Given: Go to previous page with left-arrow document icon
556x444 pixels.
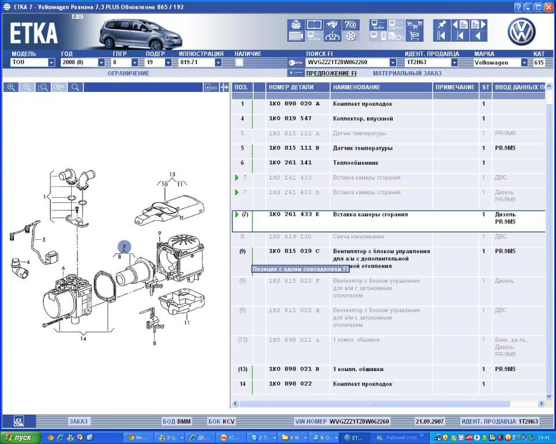Looking at the screenshot, I should 460,25.
